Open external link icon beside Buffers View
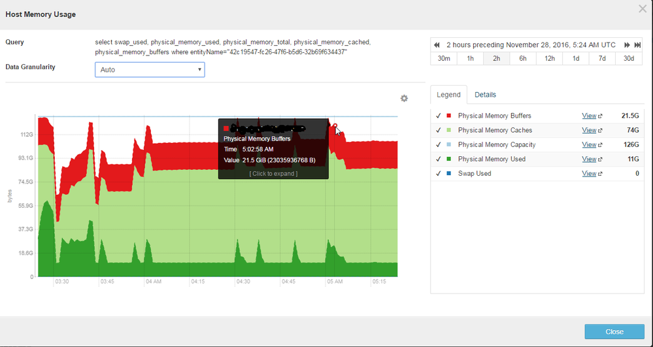 click(x=600, y=116)
